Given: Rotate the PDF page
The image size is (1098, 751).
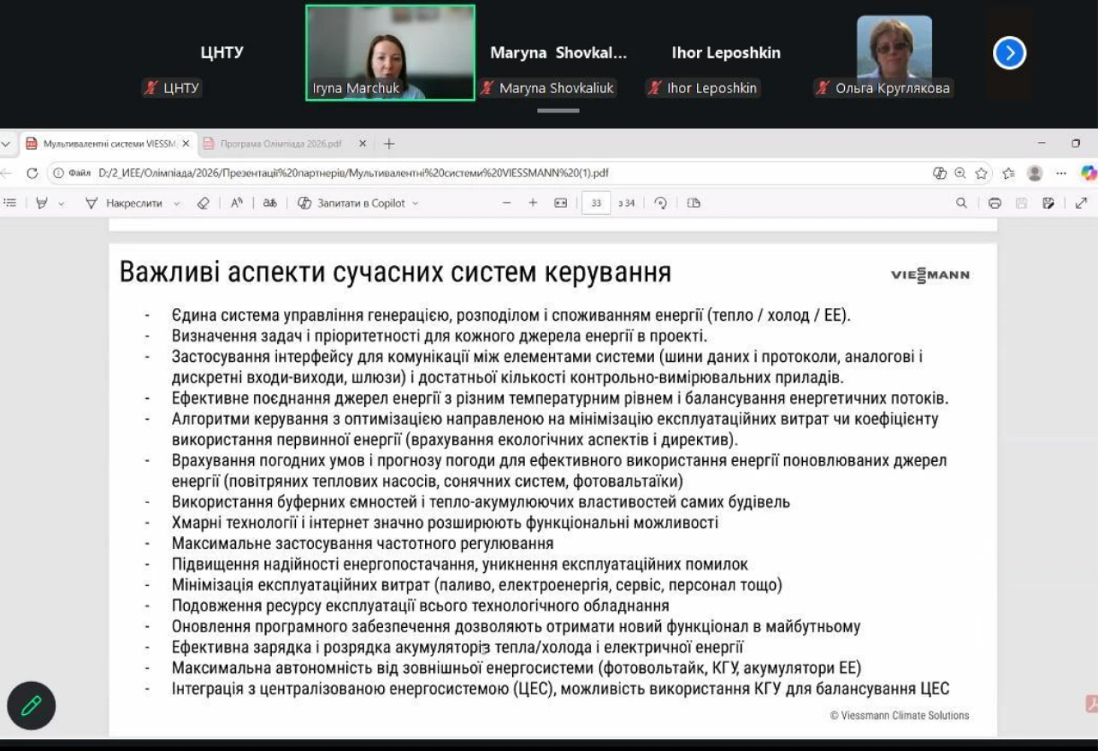Looking at the screenshot, I should 661,203.
